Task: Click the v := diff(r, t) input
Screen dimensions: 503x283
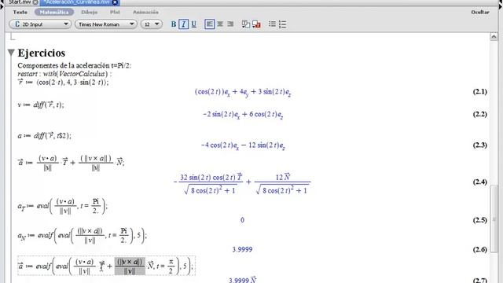Action: coord(41,105)
